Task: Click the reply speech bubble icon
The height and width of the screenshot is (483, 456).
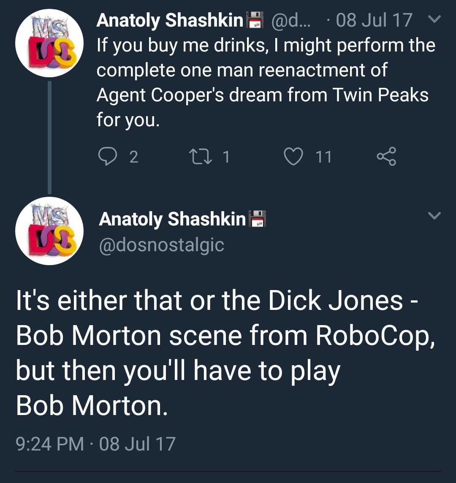Action: click(108, 156)
